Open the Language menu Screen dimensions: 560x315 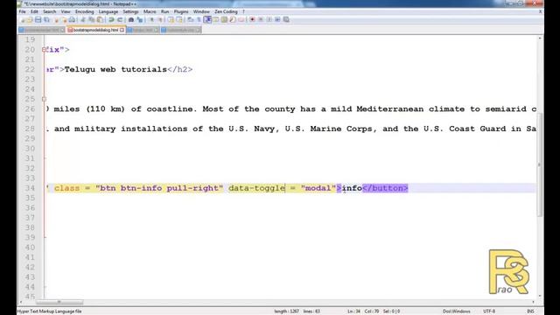[x=108, y=11]
